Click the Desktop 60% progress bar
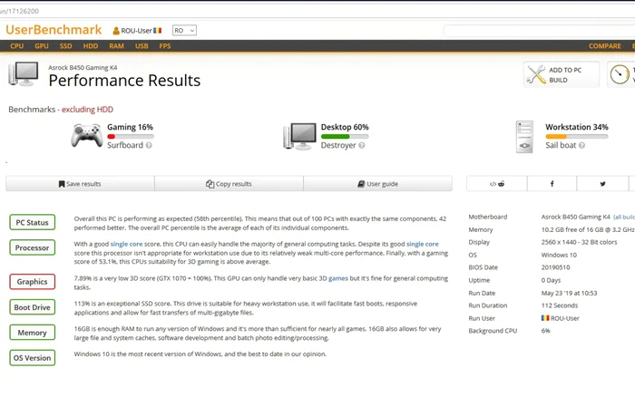Image resolution: width=635 pixels, height=397 pixels. click(345, 136)
